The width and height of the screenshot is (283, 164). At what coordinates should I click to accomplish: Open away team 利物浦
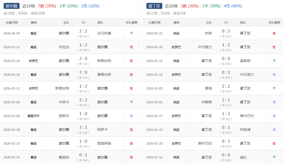pyautogui.click(x=245, y=130)
